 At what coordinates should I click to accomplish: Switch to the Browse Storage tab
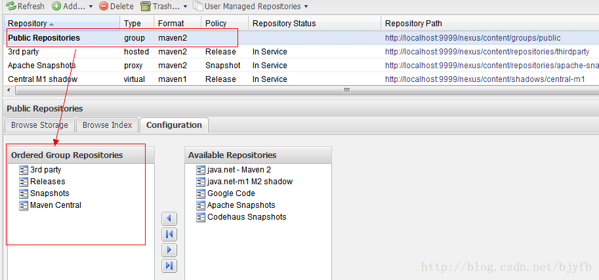pyautogui.click(x=39, y=125)
